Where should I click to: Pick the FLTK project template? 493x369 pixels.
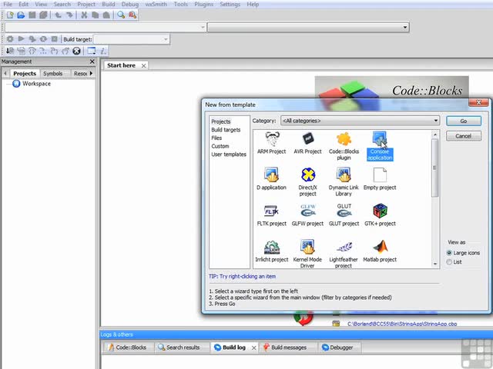(272, 215)
